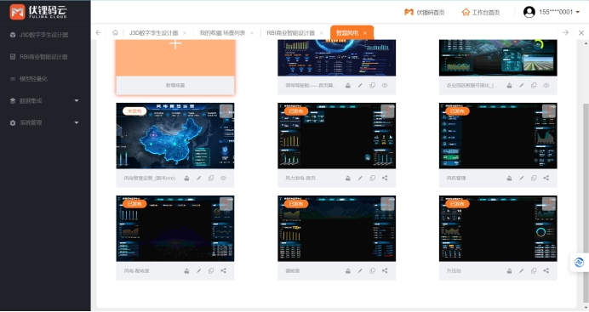Screen dimensions: 589x312
Task: Switch to the RBI商业智能设计器 tab
Action: (290, 33)
